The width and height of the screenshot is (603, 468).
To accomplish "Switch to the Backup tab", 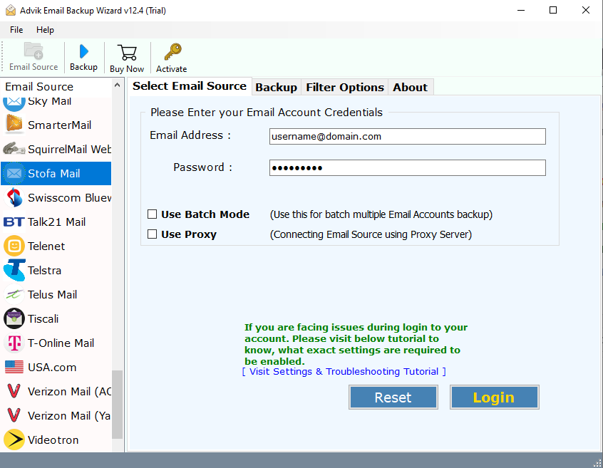I will pyautogui.click(x=276, y=87).
